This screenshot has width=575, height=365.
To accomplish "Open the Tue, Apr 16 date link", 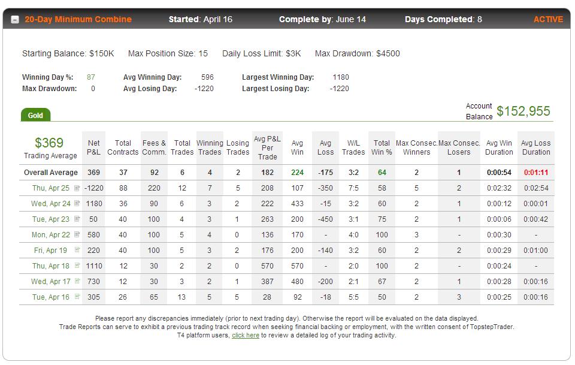I will coord(50,297).
